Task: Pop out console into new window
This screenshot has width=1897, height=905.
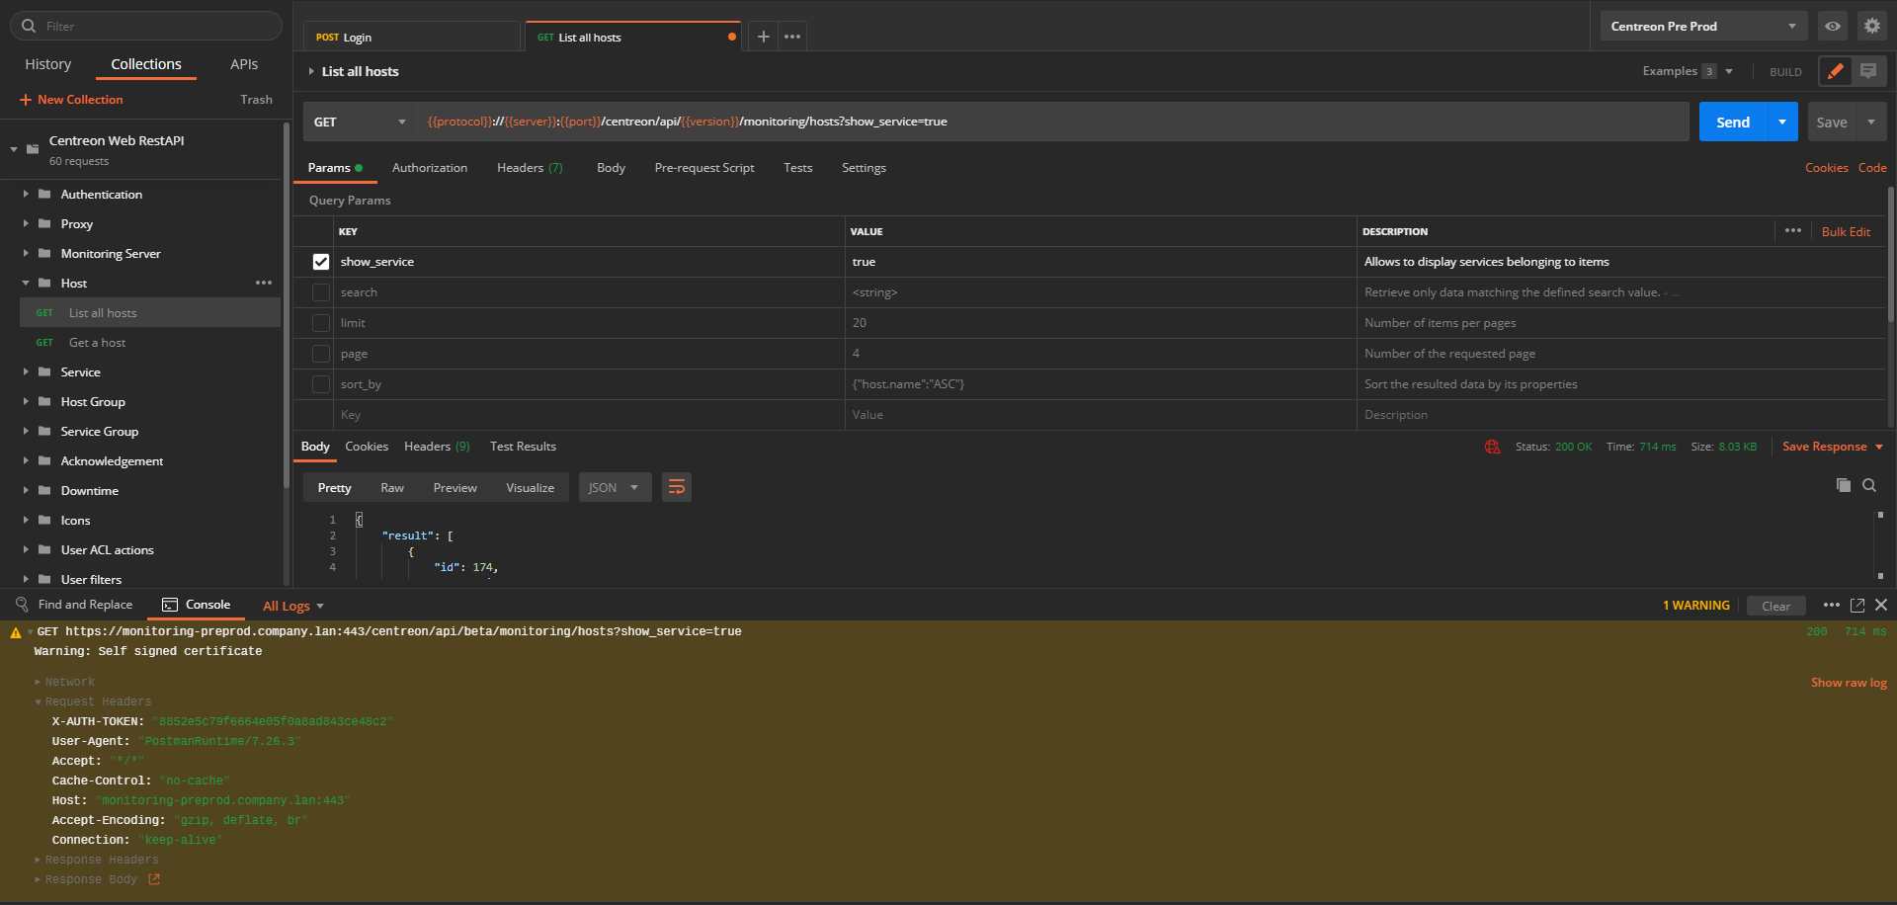Action: 1856,605
